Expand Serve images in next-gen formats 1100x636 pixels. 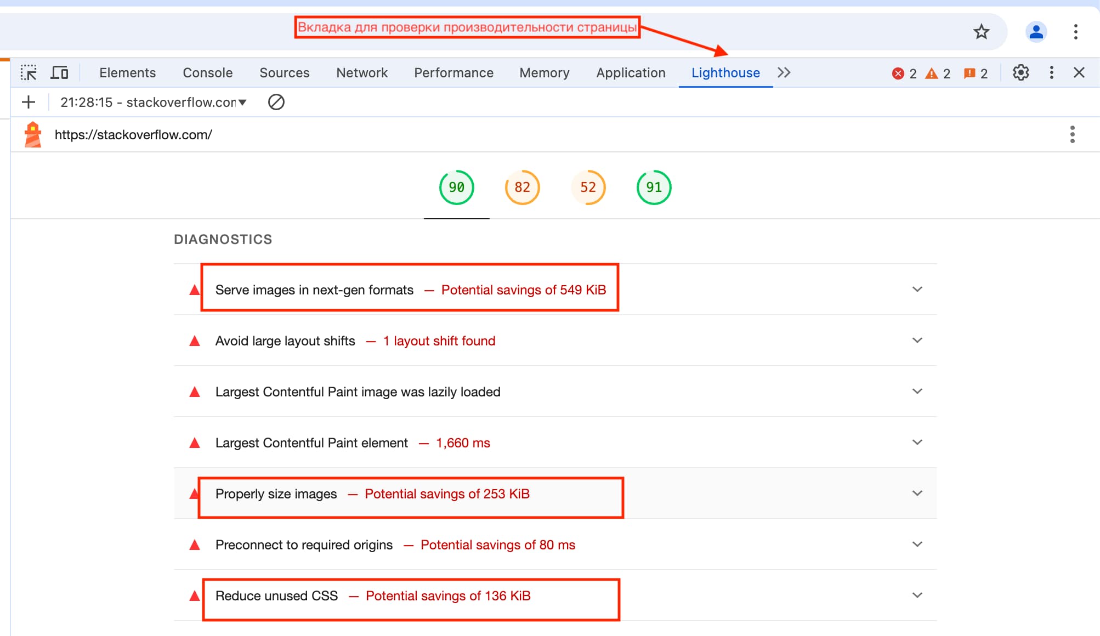pos(917,289)
